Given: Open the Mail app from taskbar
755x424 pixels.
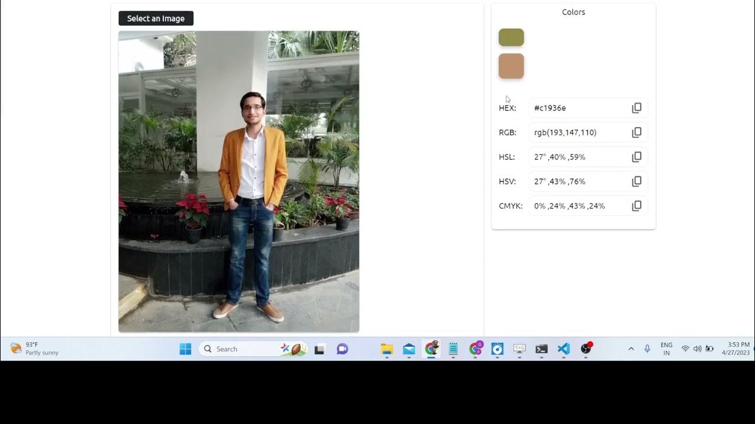Looking at the screenshot, I should [x=409, y=349].
